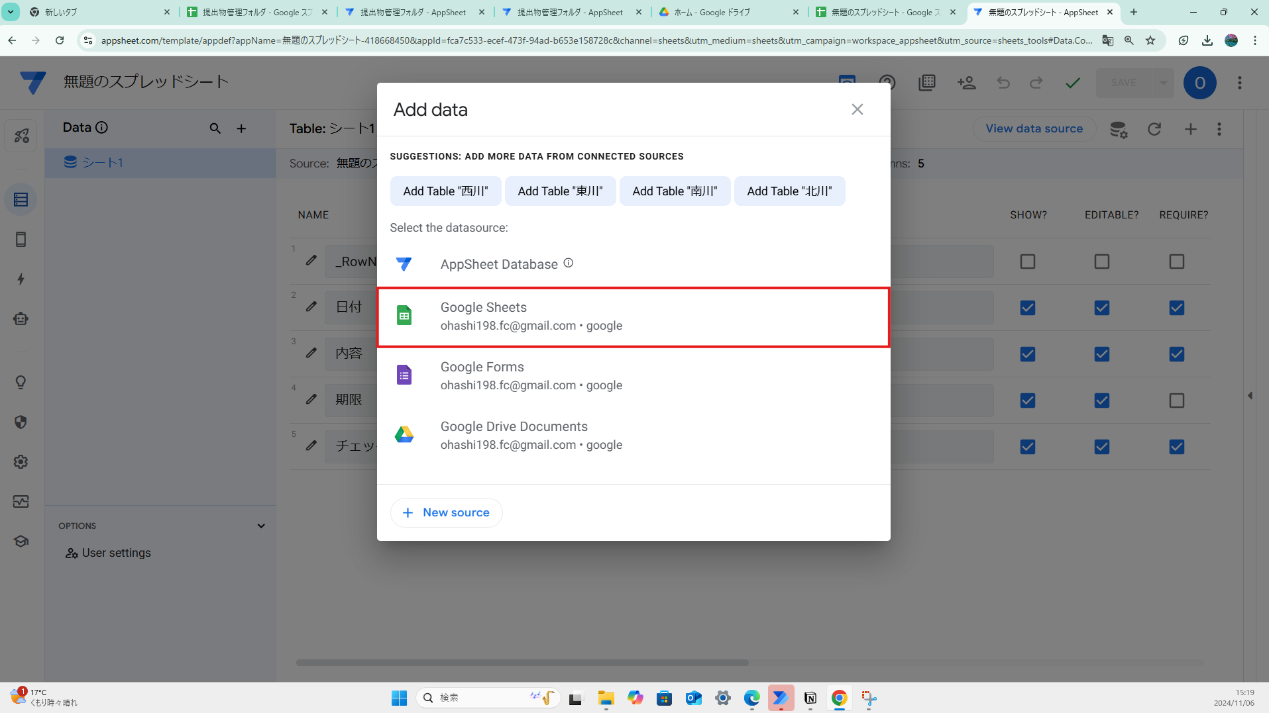Viewport: 1269px width, 713px height.
Task: Close the Add data dialog
Action: pos(857,109)
